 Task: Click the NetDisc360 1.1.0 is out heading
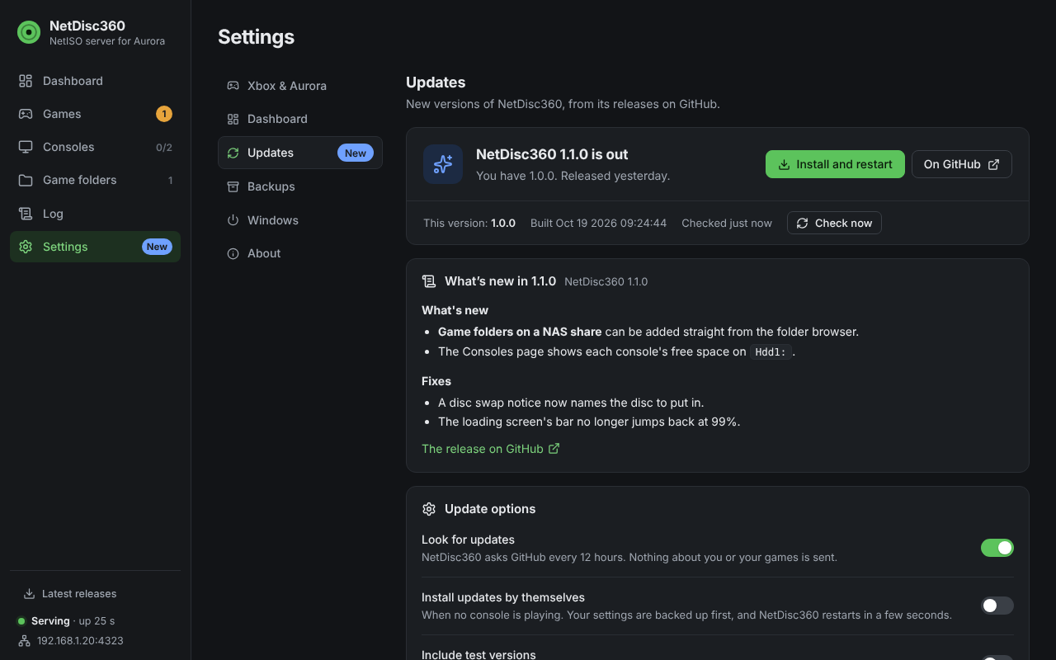point(552,154)
